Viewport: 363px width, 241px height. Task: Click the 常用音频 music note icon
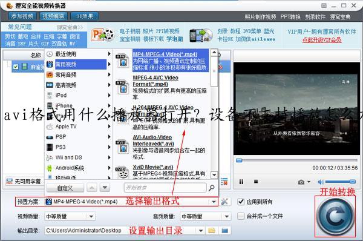pyautogui.click(x=50, y=74)
